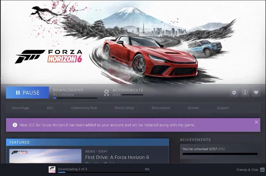266x176 pixels.
Task: Open the game info icon
Action: tap(245, 93)
